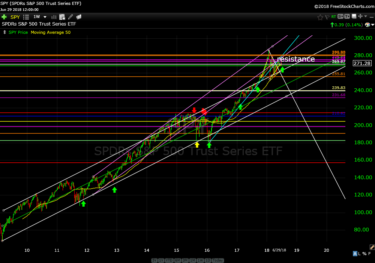The height and width of the screenshot is (263, 375).
Task: Click the bar chart style icon
Action: [x=53, y=17]
